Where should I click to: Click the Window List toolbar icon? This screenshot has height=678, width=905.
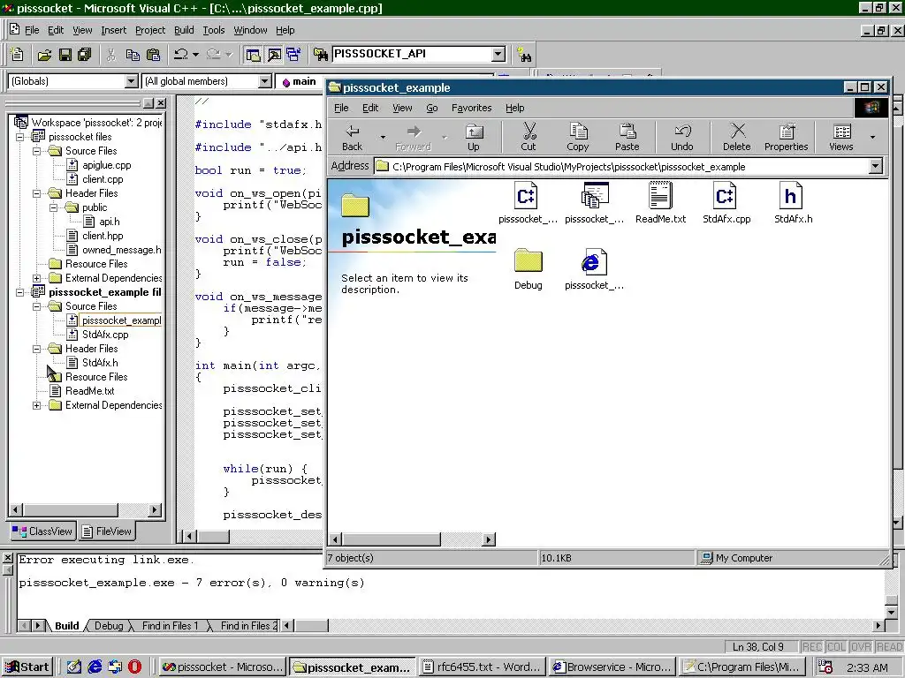point(293,55)
